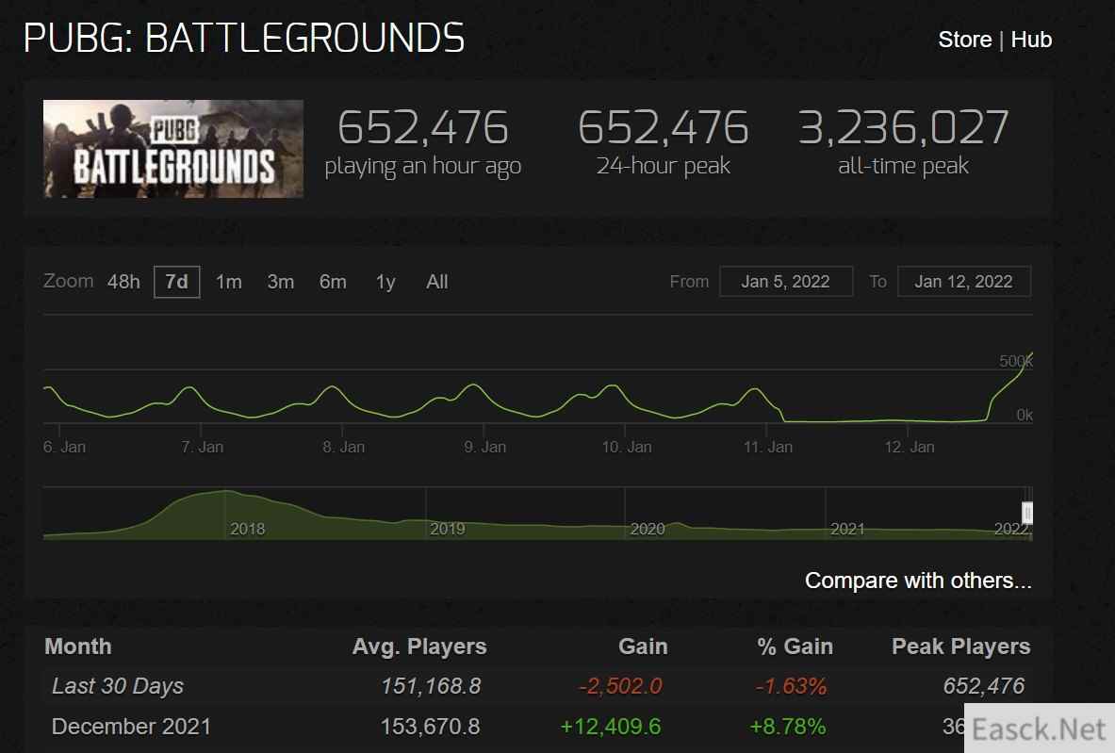Screen dimensions: 1115x753
Task: Open Compare with others...
Action: pos(918,581)
